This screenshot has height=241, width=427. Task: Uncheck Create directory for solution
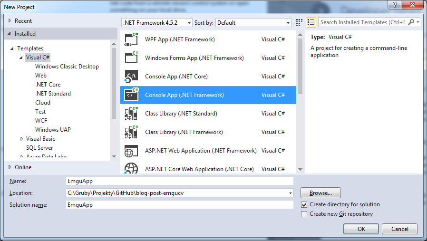tap(304, 204)
